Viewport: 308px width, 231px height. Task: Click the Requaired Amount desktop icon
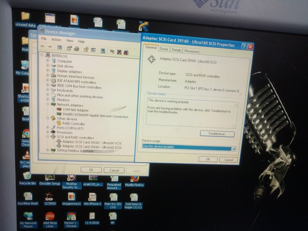point(114,183)
